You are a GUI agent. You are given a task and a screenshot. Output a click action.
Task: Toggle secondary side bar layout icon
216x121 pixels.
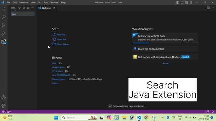(186, 2)
